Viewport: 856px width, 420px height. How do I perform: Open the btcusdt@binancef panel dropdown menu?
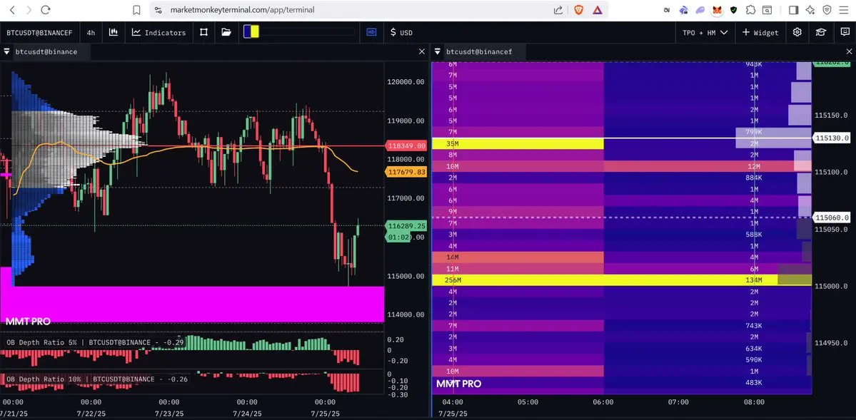tap(437, 51)
